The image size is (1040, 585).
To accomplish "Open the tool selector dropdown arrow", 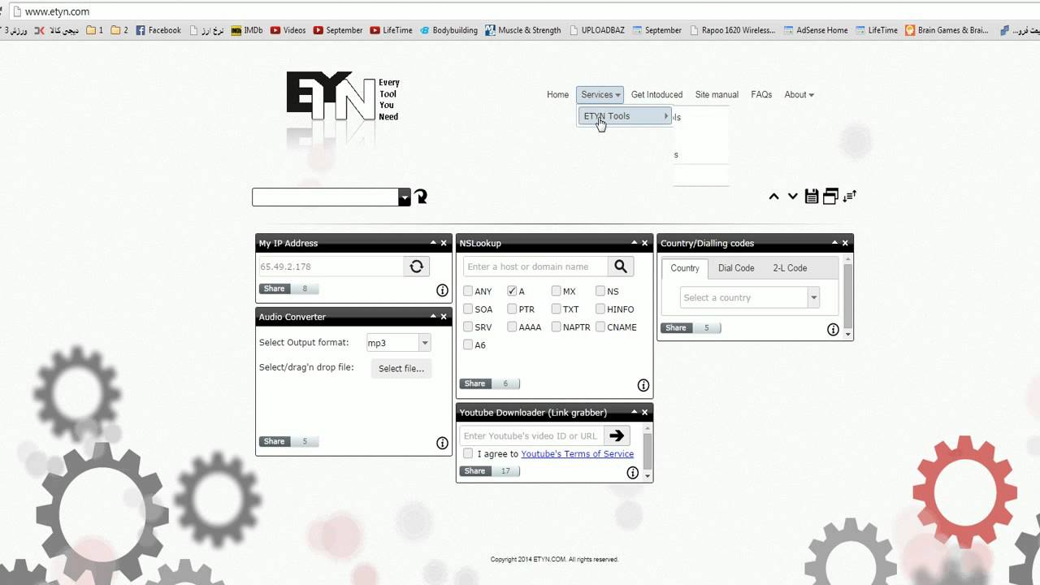I will 405,197.
